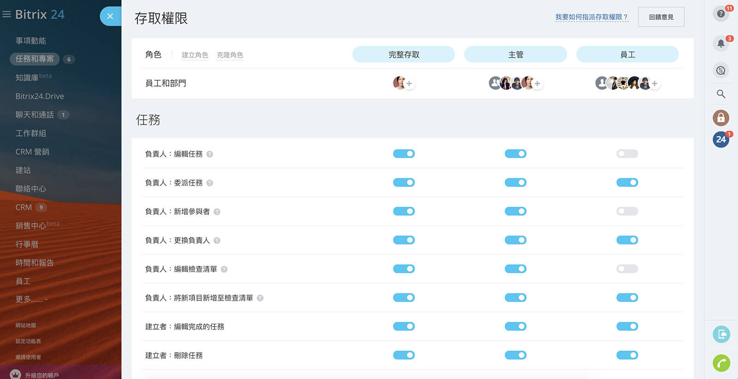This screenshot has width=738, height=379.
Task: Toggle 負責人：編輯任務 for 主管
Action: point(516,154)
